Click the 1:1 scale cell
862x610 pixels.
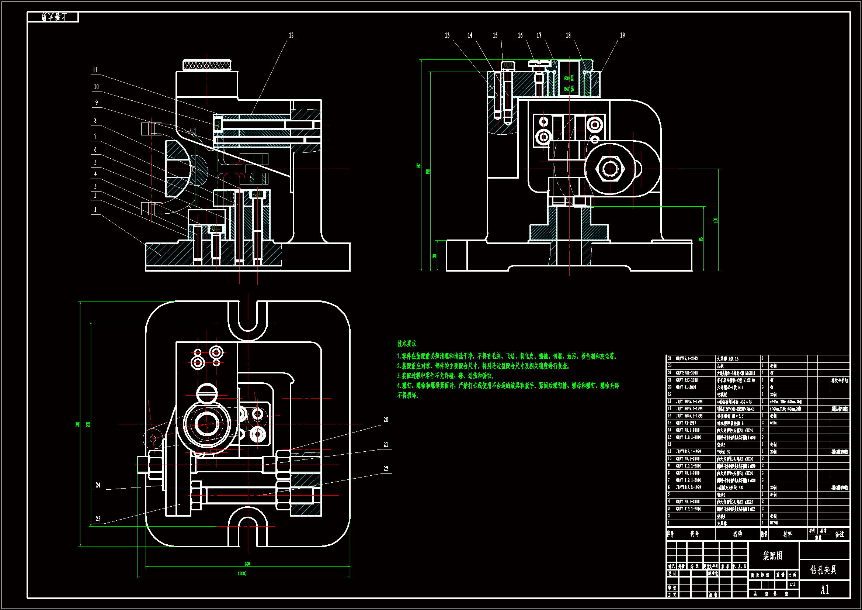click(x=792, y=585)
